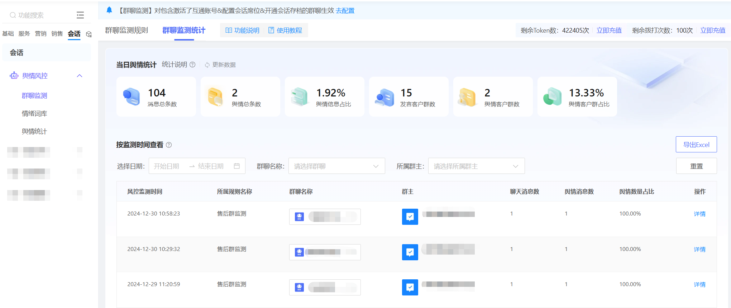This screenshot has width=731, height=308.
Task: Open the 群聊监测规则 tab
Action: click(126, 30)
